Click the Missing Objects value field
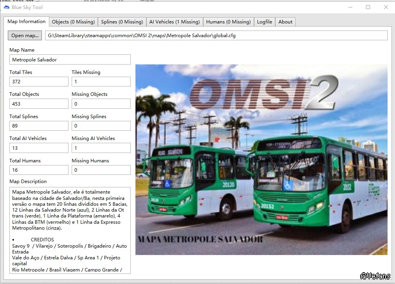 [101, 104]
